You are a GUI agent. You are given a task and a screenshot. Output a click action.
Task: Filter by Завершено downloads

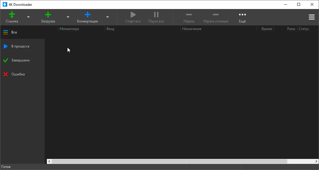(20, 60)
